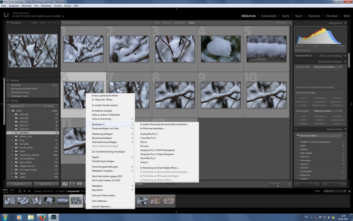
Task: Open Firefox from the taskbar
Action: [x=42, y=217]
